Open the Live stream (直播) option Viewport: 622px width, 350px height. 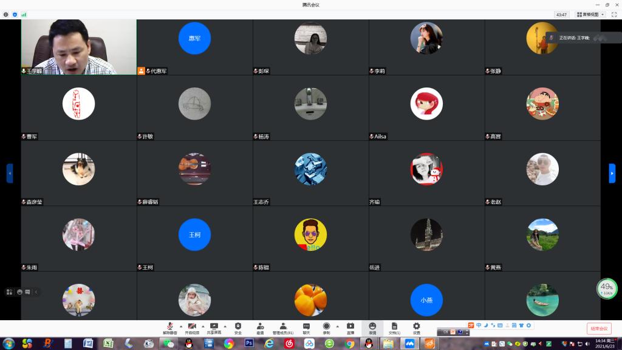tap(350, 328)
